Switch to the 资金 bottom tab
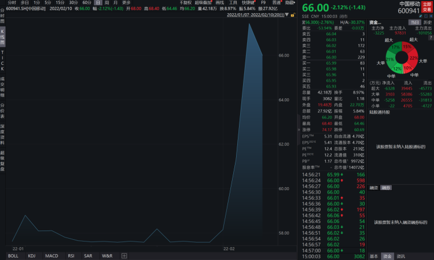This screenshot has height=260, width=434. point(387,257)
